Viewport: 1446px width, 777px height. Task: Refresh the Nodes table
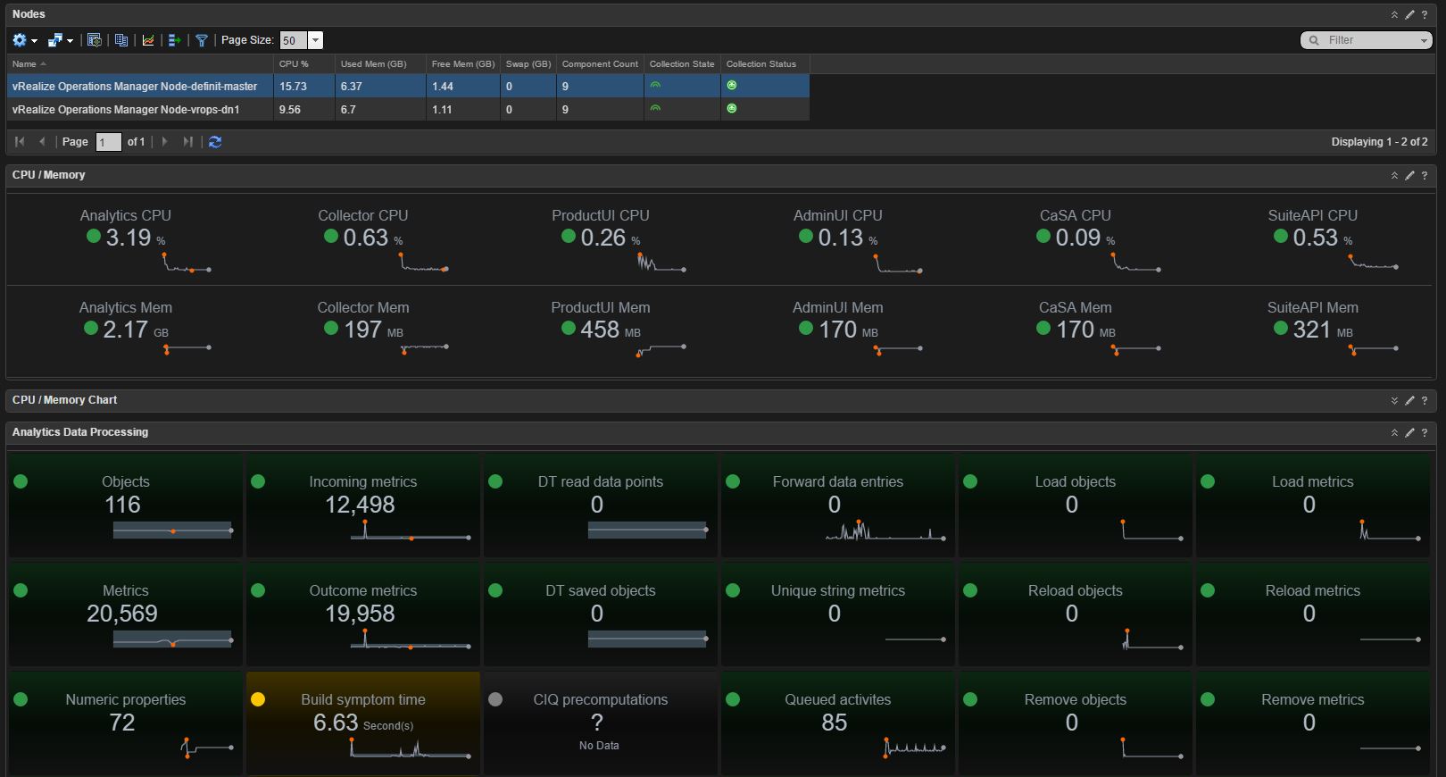[215, 141]
